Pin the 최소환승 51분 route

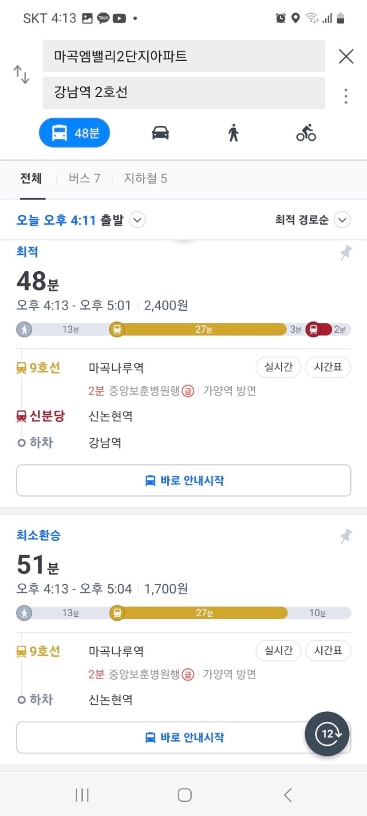tap(346, 536)
